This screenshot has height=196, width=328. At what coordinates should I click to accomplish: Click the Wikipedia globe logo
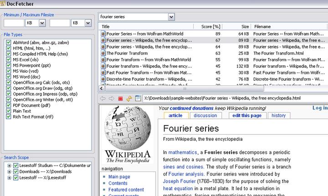(128, 128)
